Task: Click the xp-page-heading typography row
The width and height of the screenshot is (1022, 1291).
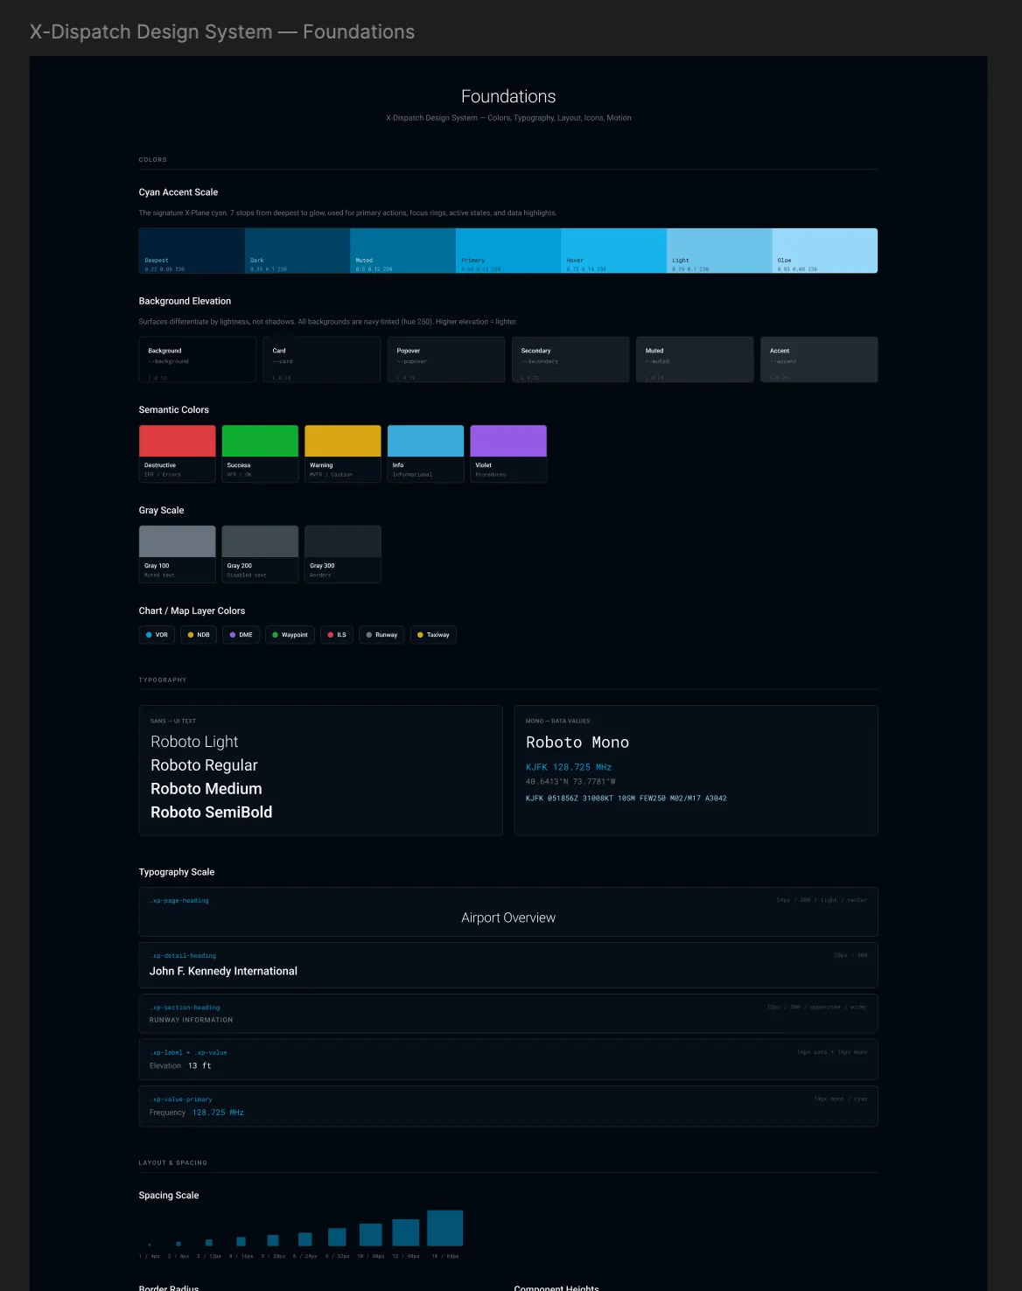Action: pyautogui.click(x=507, y=911)
